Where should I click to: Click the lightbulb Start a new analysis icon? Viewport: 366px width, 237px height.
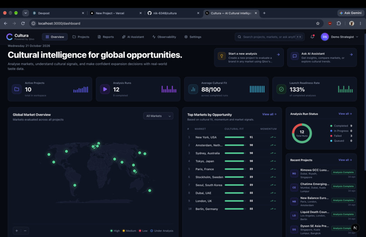(x=222, y=56)
